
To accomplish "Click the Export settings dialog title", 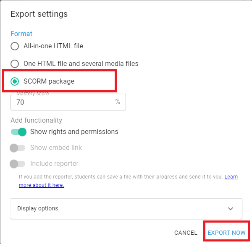I will pos(39,14).
